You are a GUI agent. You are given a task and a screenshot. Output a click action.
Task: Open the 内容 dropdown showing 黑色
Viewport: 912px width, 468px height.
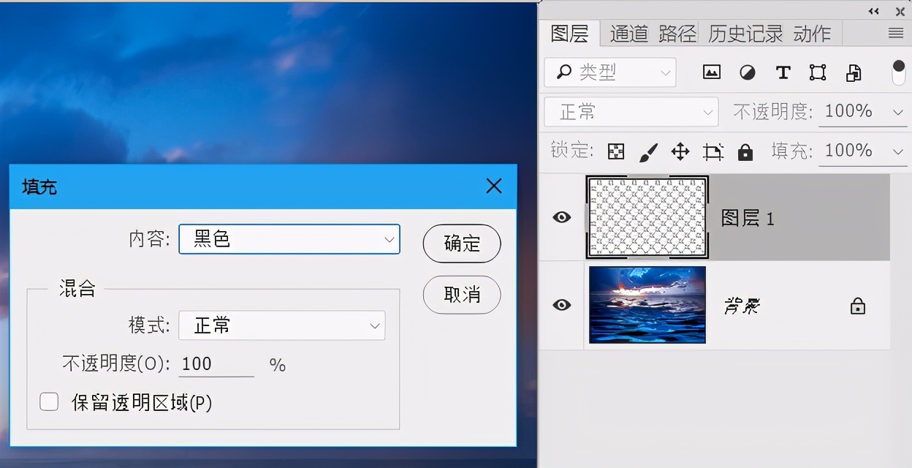tap(289, 239)
